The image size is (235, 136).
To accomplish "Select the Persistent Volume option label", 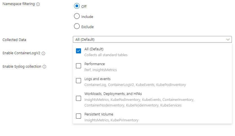I will 99,114.
